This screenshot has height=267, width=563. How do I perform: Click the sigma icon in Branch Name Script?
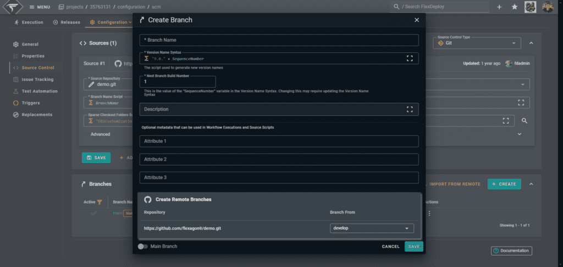point(91,103)
